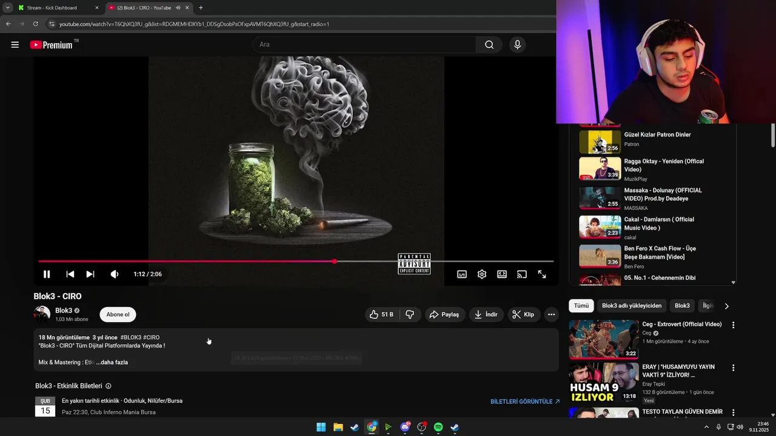Skip to the previous track in the player
This screenshot has width=776, height=436.
point(70,274)
